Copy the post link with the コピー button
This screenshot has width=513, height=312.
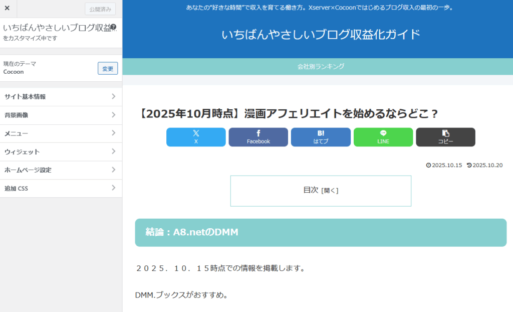click(445, 137)
